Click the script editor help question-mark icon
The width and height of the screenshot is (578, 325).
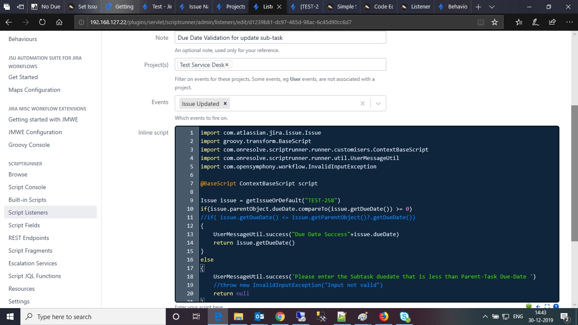tap(556, 306)
